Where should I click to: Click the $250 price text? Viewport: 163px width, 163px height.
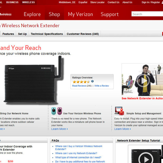tap(11, 161)
